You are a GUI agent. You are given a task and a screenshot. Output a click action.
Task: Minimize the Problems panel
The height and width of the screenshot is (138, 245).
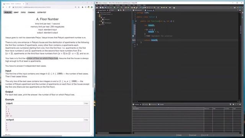click(x=238, y=104)
